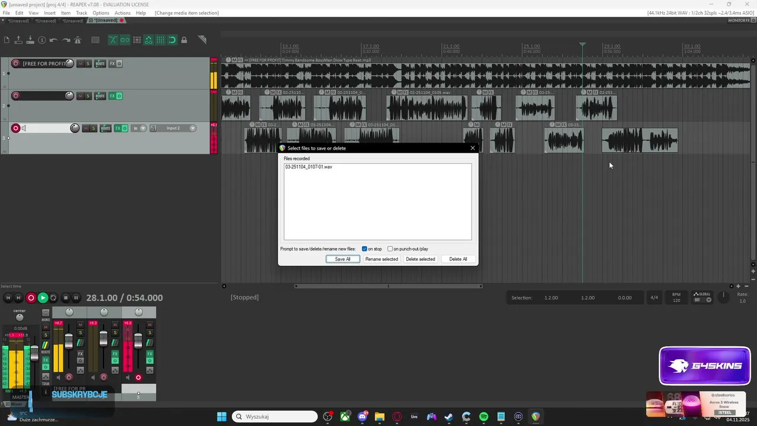Toggle the locking padlock icon
The height and width of the screenshot is (426, 757).
(x=184, y=40)
